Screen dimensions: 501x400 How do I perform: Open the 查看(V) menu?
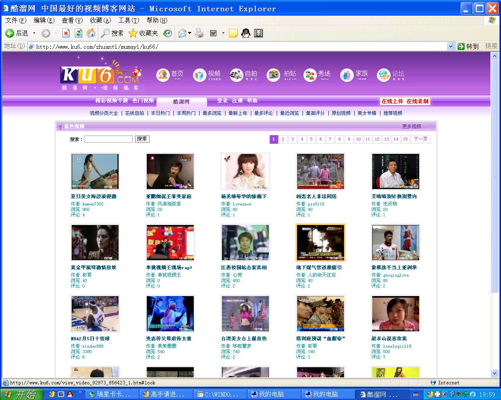[x=72, y=20]
